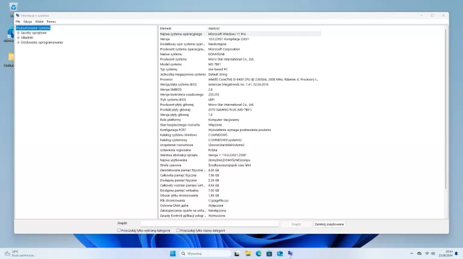Image resolution: width=463 pixels, height=259 pixels.
Task: Select Podsumowanie systemu tree node
Action: pyautogui.click(x=33, y=28)
